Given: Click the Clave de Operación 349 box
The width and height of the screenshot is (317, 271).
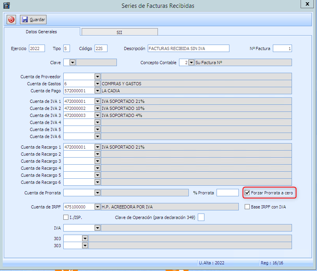Looking at the screenshot, I should pyautogui.click(x=201, y=217).
